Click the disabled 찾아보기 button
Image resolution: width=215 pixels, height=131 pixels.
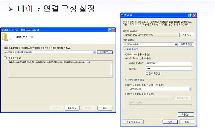click(183, 98)
